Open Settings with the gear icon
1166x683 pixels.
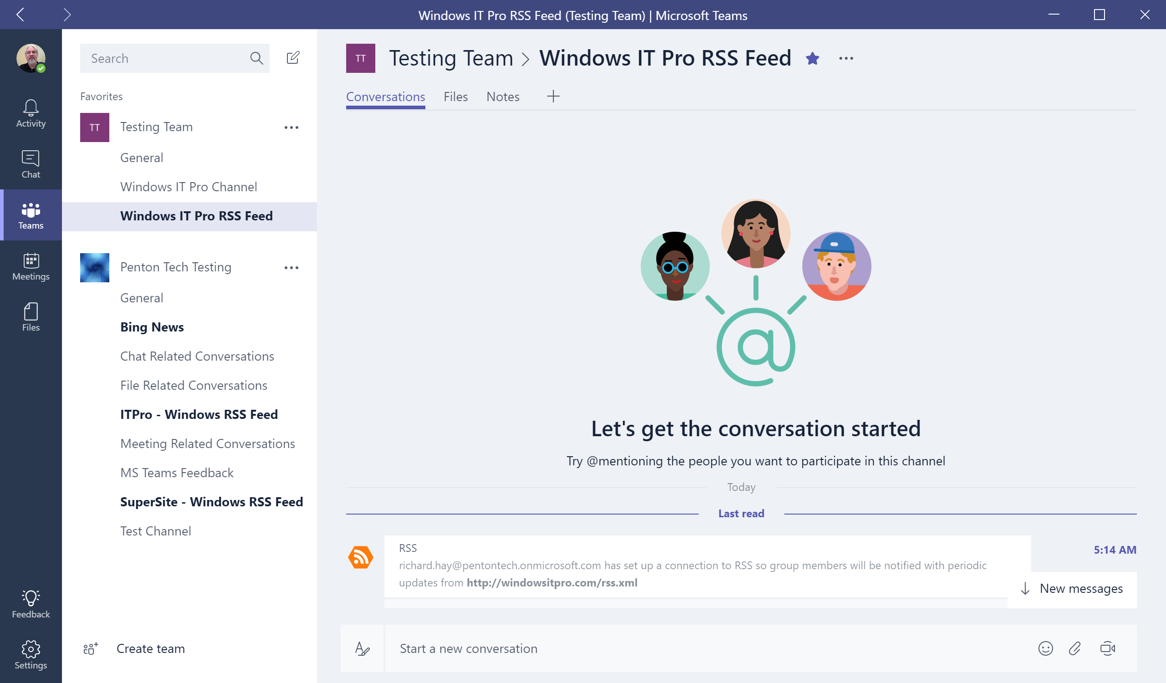tap(30, 654)
